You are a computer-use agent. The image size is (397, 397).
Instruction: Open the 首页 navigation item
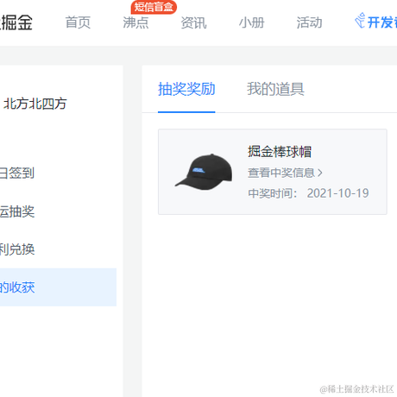[78, 22]
